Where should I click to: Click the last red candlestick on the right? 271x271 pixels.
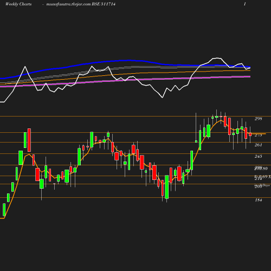tap(250, 134)
